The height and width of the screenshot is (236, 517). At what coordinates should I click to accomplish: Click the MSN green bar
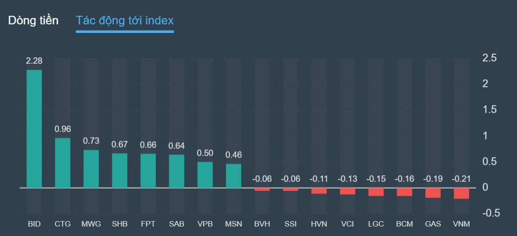tap(233, 176)
